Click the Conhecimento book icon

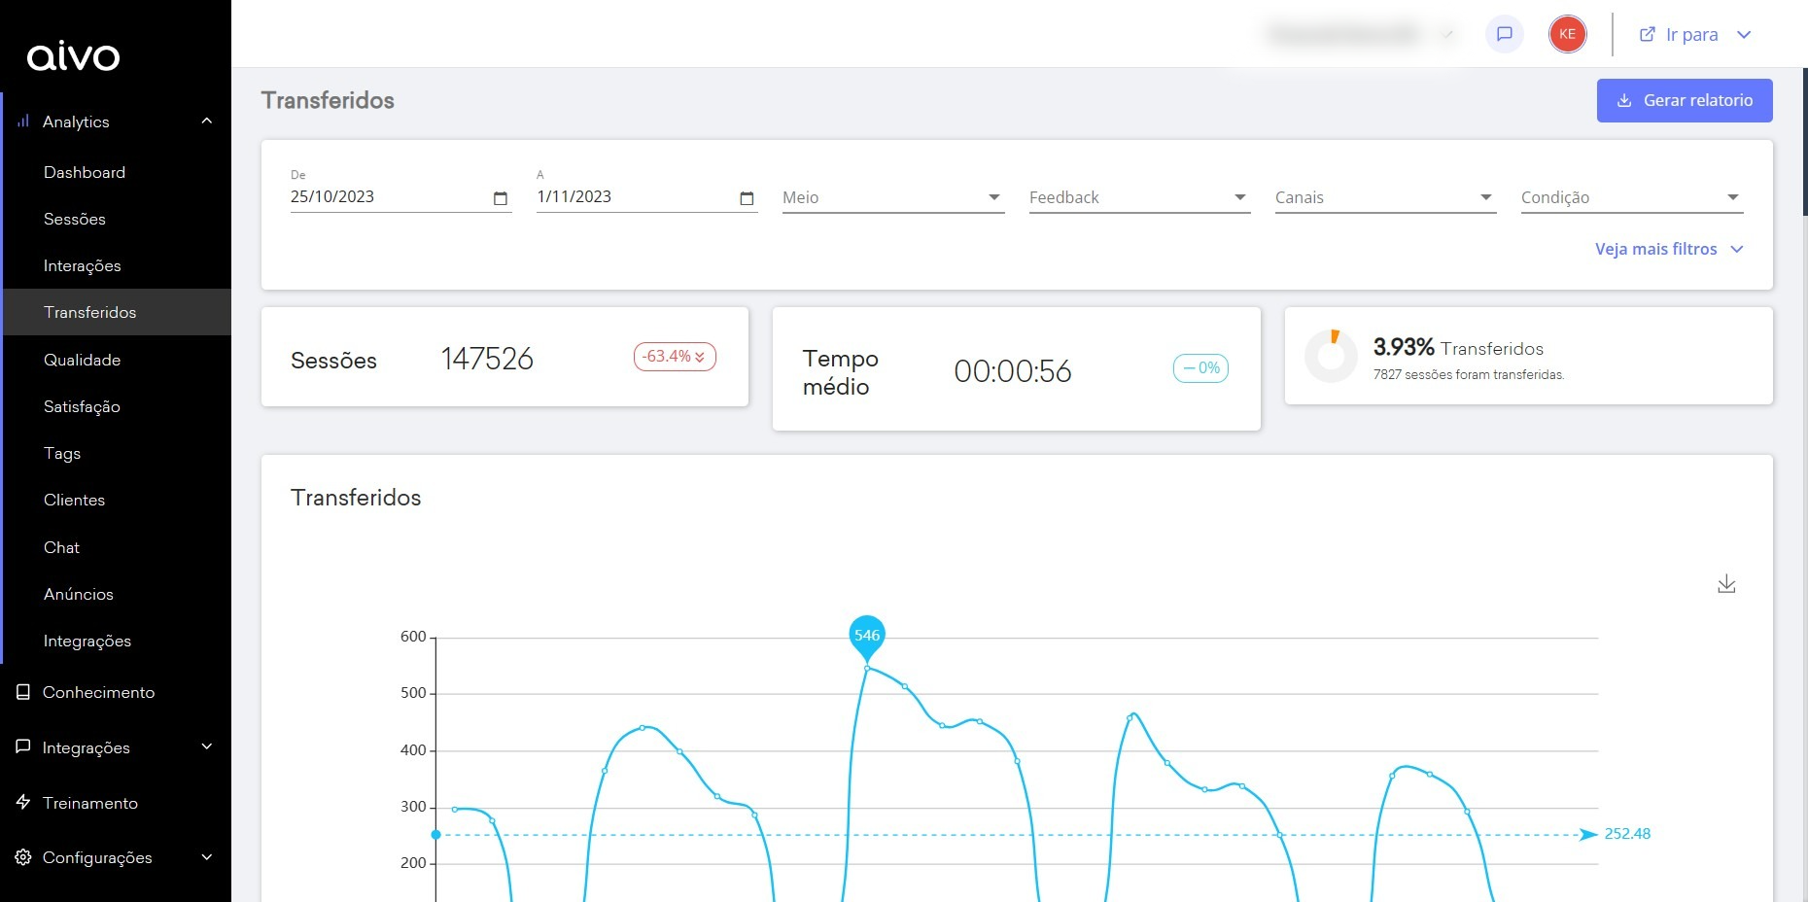click(23, 692)
